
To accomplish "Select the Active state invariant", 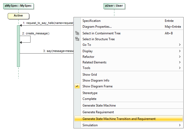I will coord(18,16).
